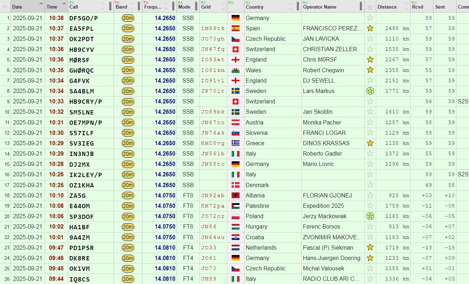Click the resize handle right of the Mode header
The width and height of the screenshot is (469, 284).
pos(196,6)
